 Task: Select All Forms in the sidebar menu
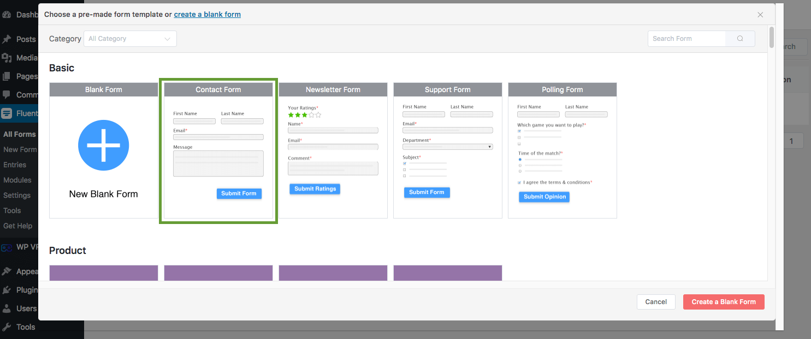[x=20, y=134]
